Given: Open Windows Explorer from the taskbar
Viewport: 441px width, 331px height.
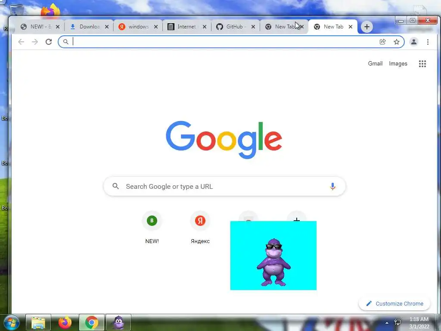Looking at the screenshot, I should pyautogui.click(x=38, y=322).
